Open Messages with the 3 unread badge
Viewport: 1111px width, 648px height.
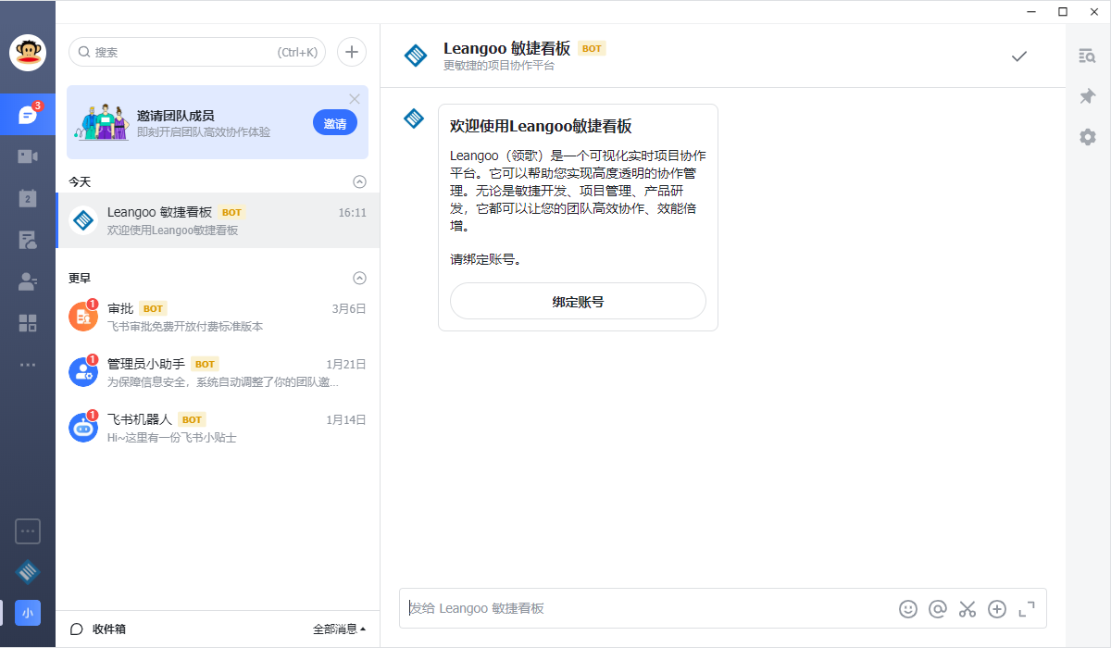tap(28, 115)
